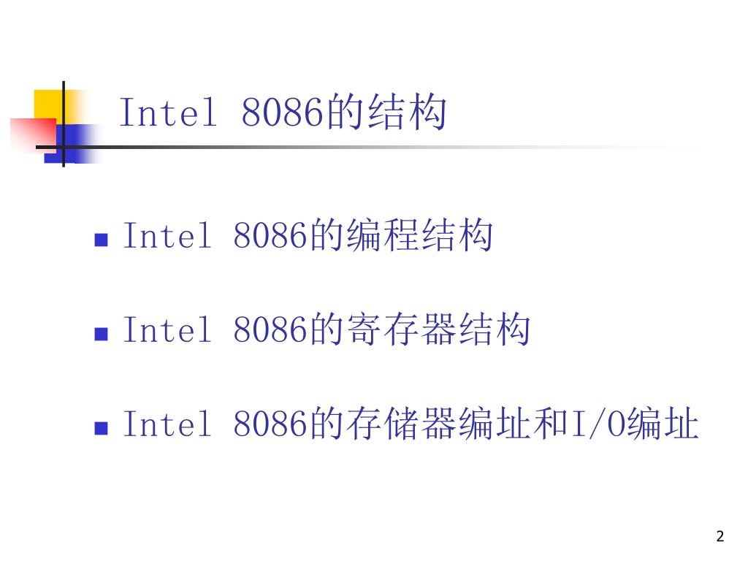Select the slide title Intel 8086的结构
748x561 pixels.
pyautogui.click(x=283, y=112)
